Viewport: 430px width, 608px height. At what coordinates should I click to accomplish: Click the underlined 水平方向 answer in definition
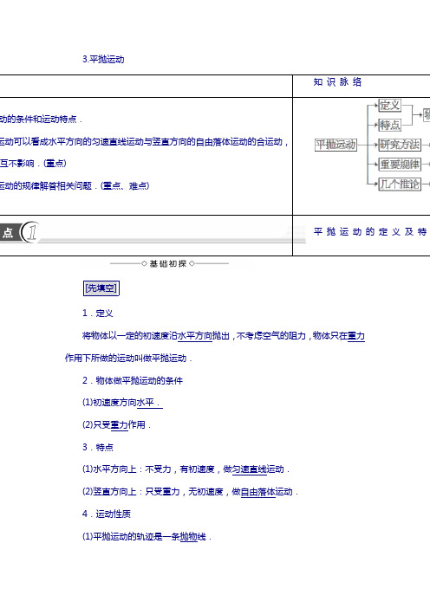[x=195, y=336]
